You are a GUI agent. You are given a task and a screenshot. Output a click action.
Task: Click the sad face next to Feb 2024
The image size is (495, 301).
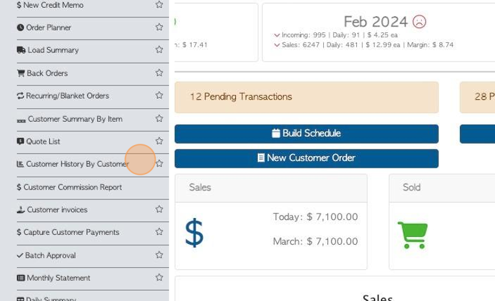click(x=420, y=22)
